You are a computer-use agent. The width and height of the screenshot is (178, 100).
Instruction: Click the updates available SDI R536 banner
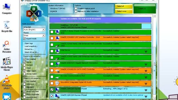point(100,20)
